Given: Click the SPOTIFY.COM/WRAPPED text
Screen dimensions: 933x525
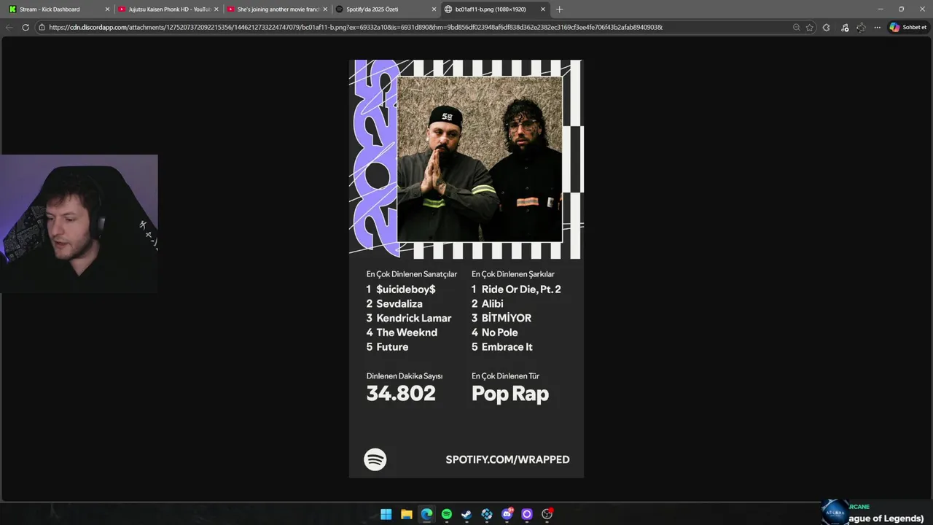Looking at the screenshot, I should [507, 459].
